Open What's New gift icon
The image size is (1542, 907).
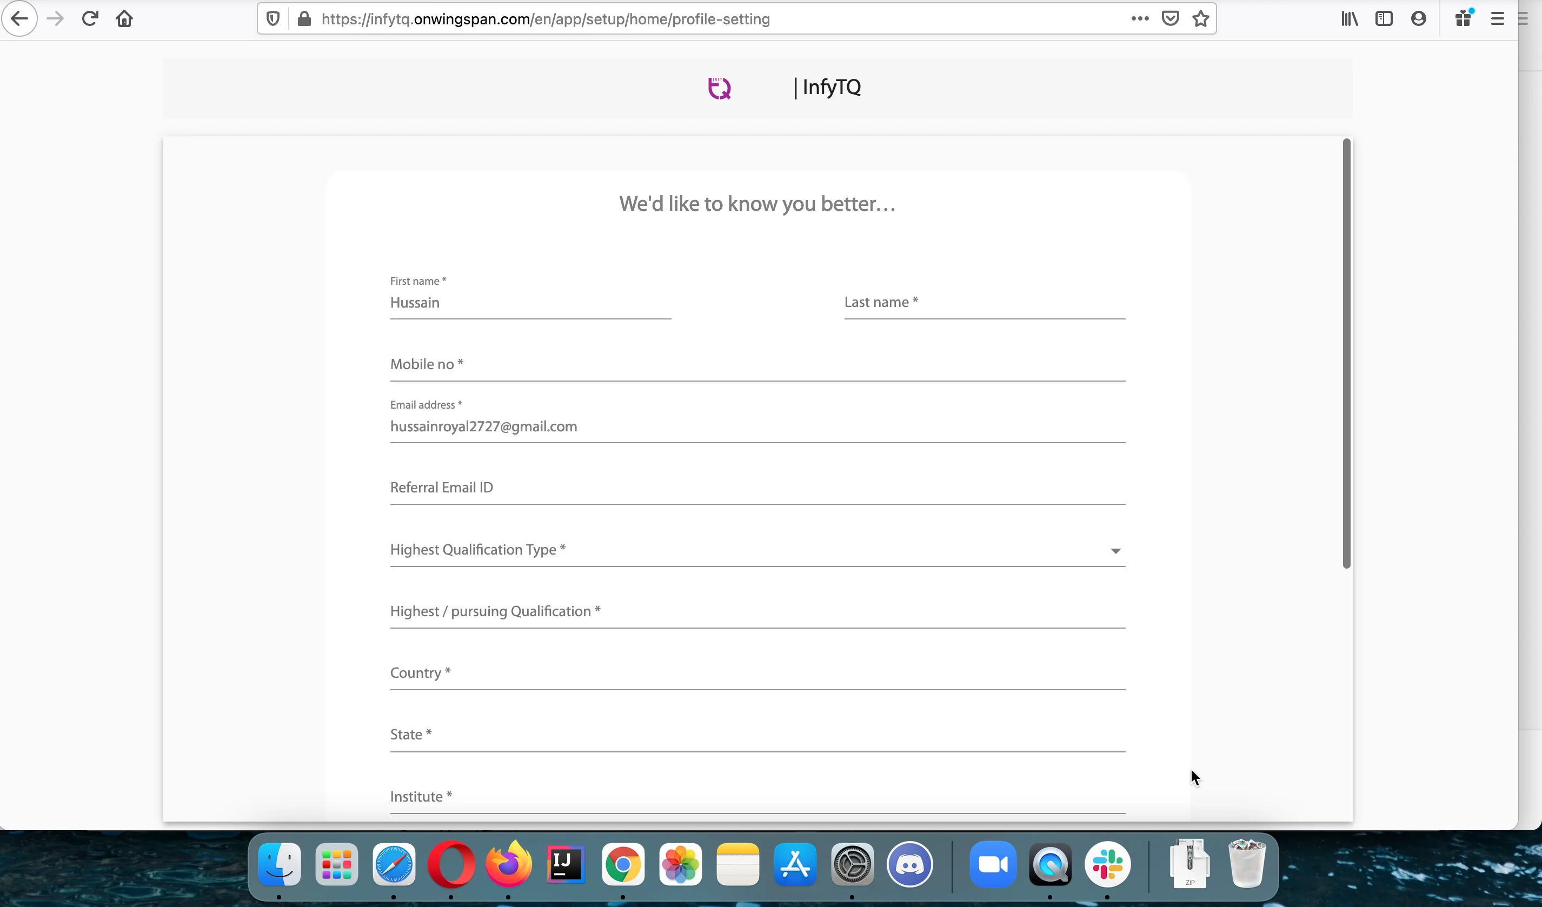1464,19
